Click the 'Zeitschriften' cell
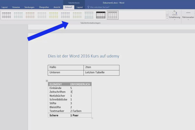 pyautogui.click(x=58, y=92)
